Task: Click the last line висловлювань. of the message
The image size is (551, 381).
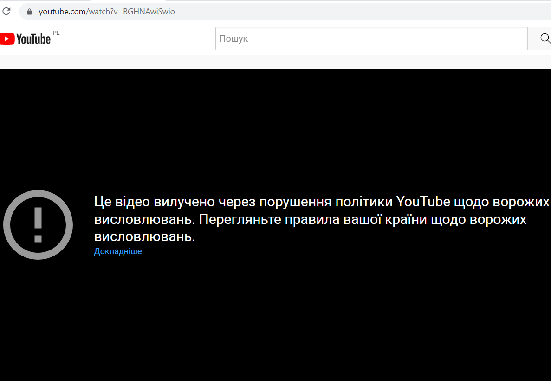Action: [x=144, y=236]
